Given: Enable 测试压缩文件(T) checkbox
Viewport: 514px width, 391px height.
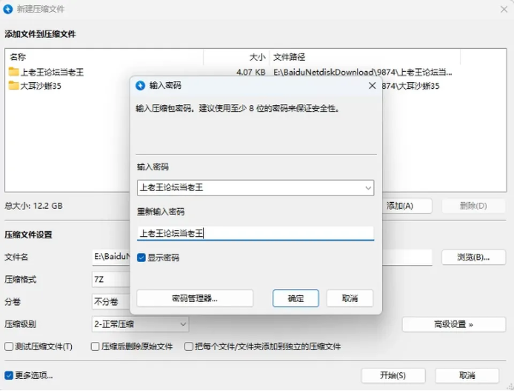Looking at the screenshot, I should (9, 347).
